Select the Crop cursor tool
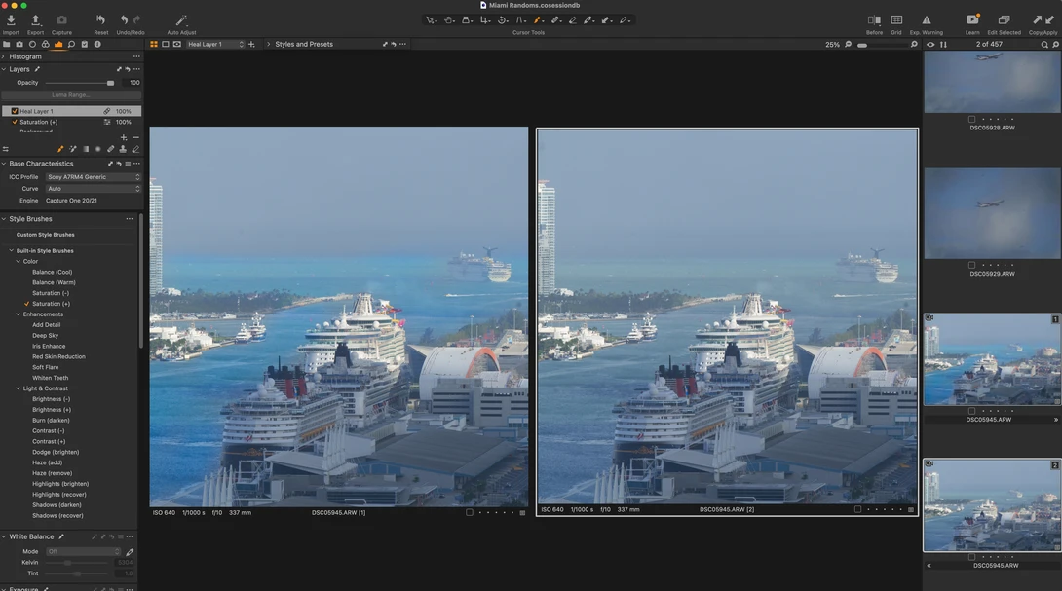The width and height of the screenshot is (1062, 591). (x=484, y=20)
